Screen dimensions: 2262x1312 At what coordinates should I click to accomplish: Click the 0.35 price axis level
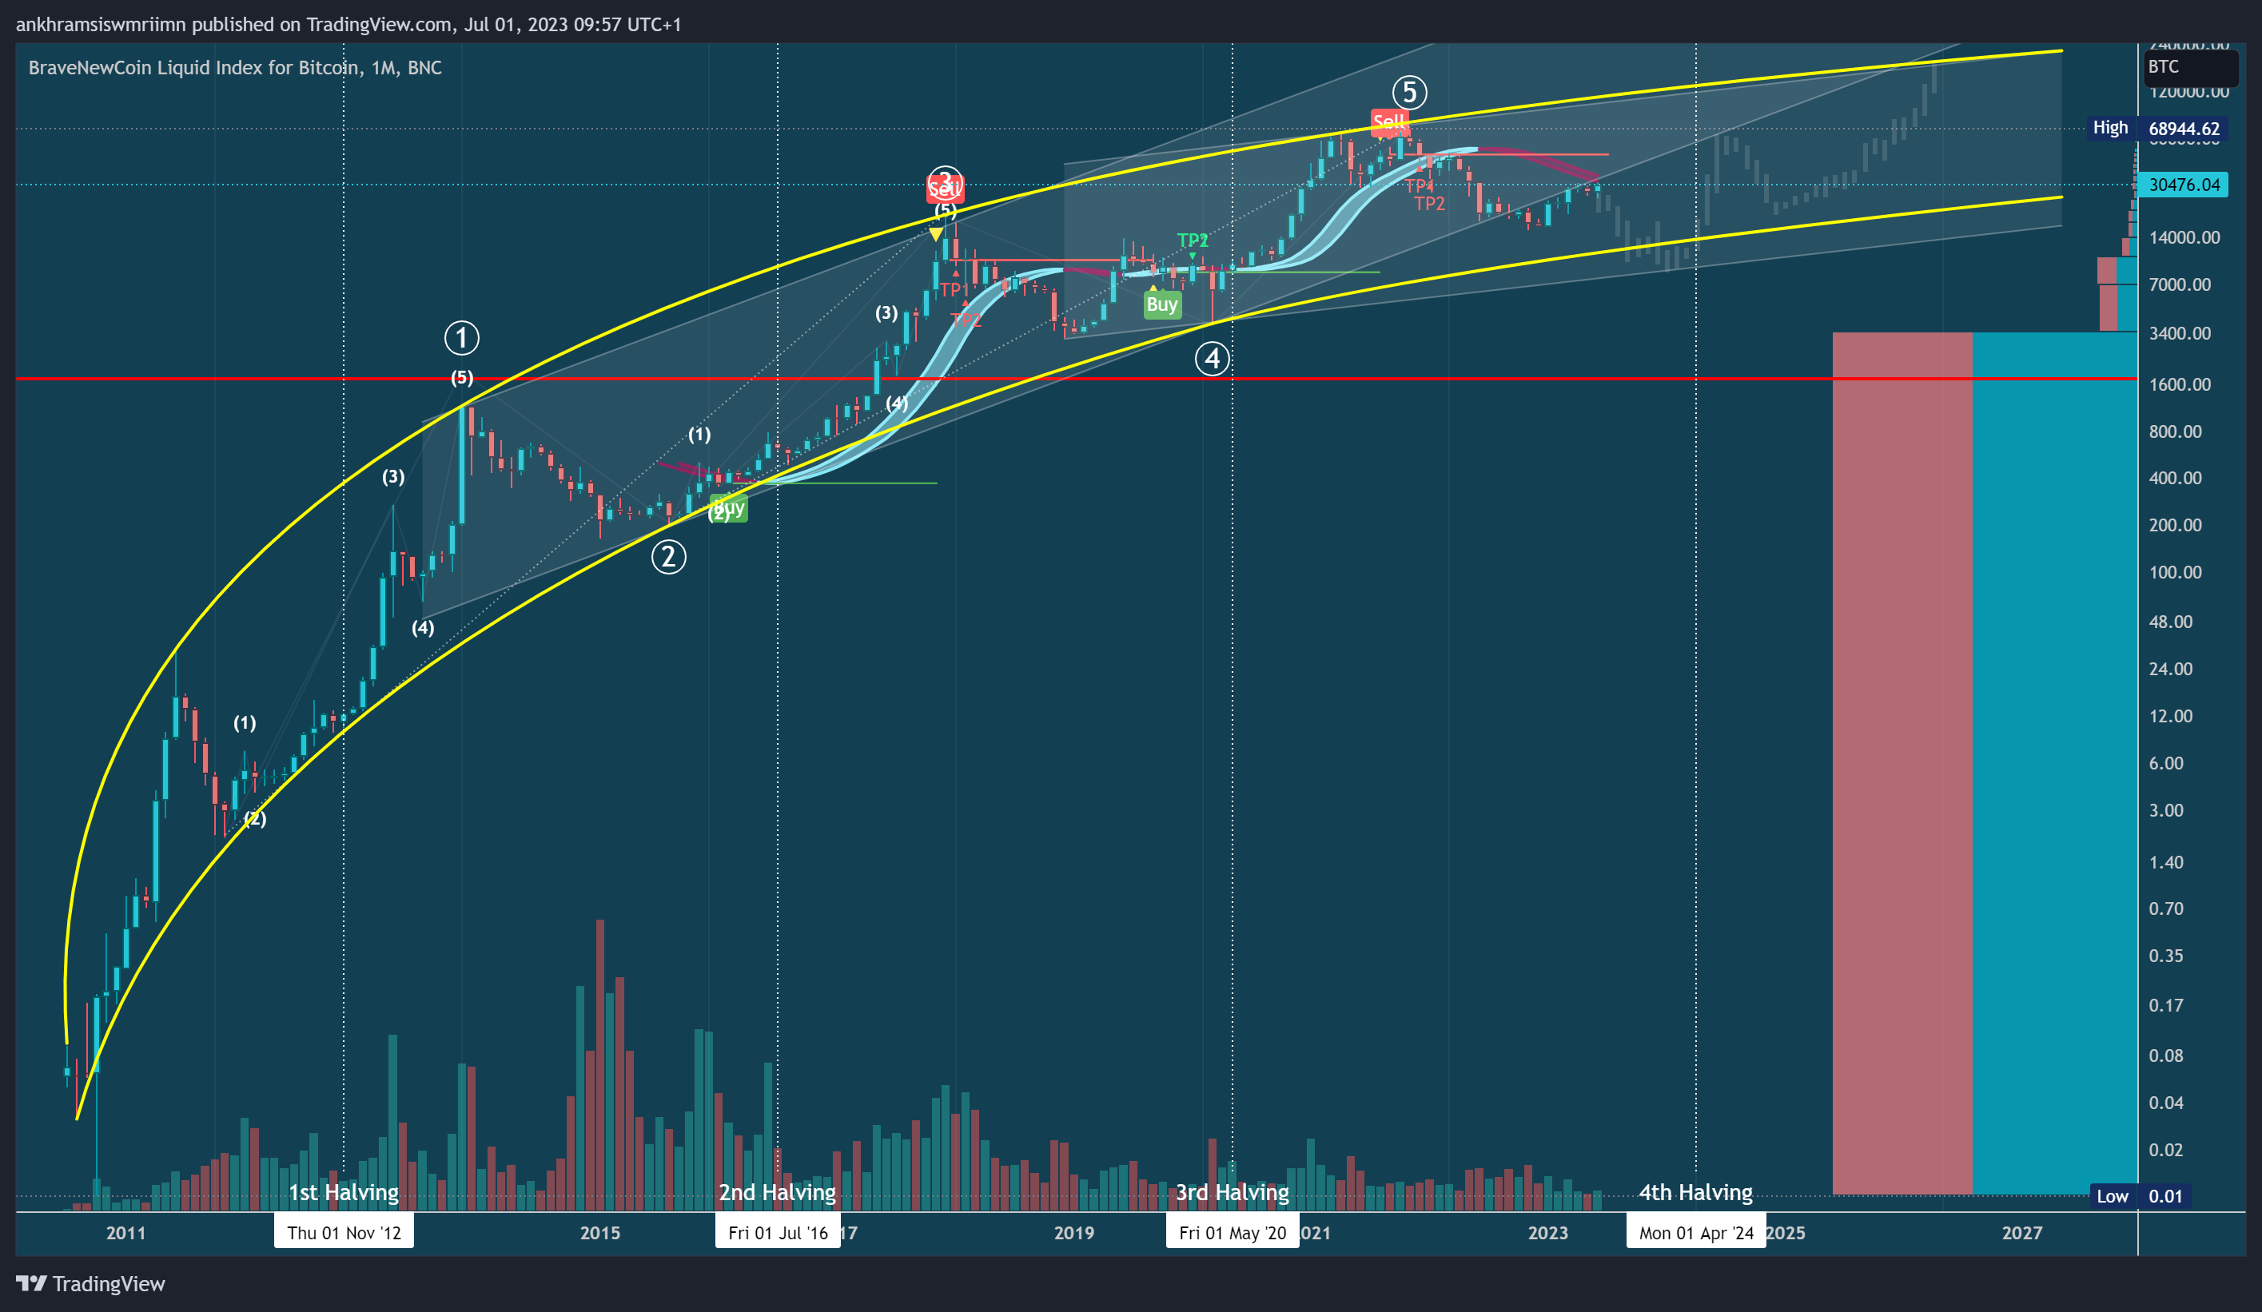2166,956
